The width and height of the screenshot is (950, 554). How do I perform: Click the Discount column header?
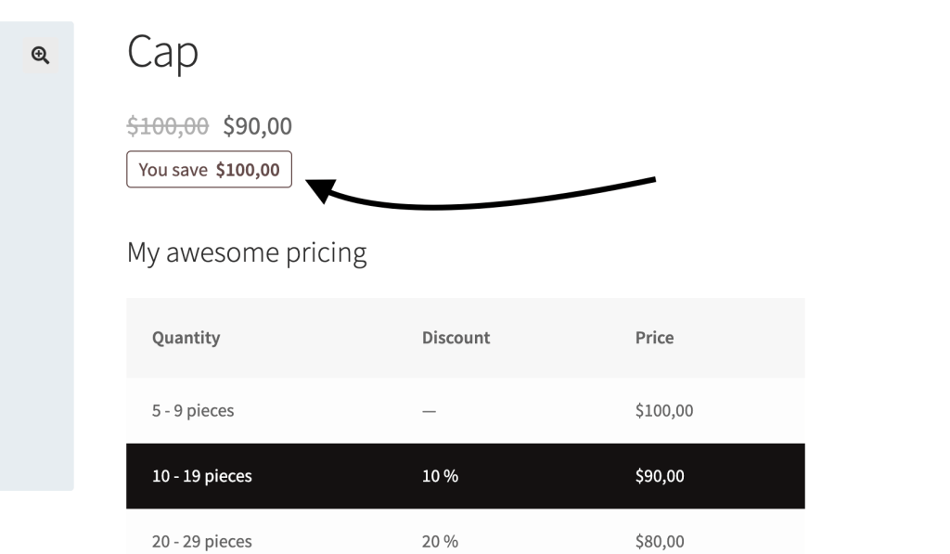click(x=456, y=338)
